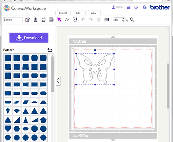Screen dimensions: 173x142
Task: Click the trash delete icon
Action: click(x=99, y=20)
